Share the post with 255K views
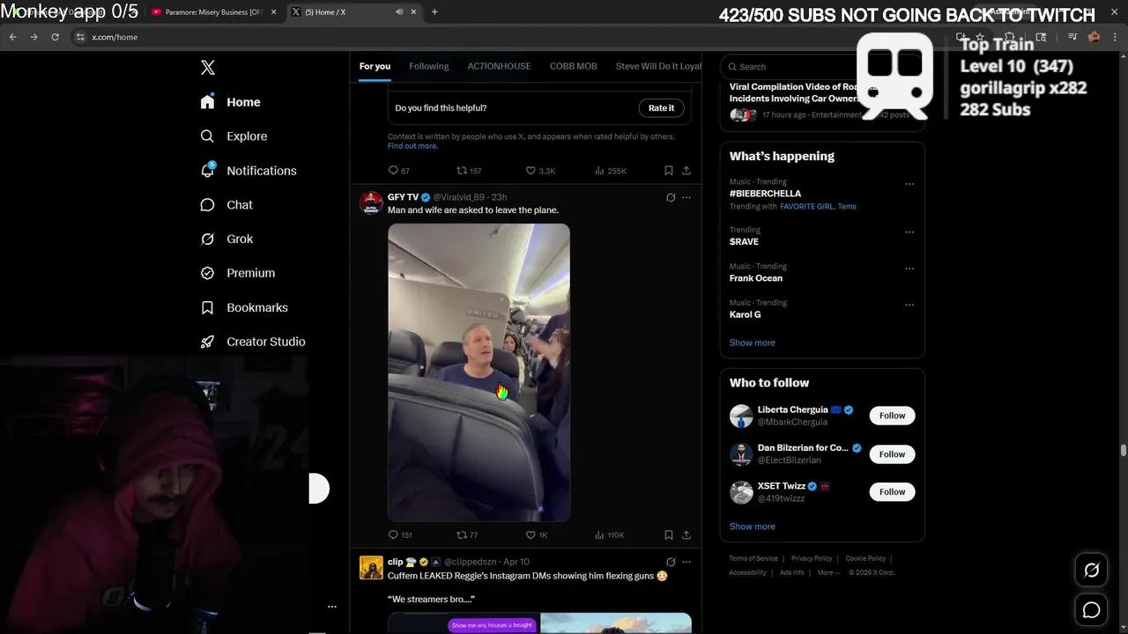 686,171
